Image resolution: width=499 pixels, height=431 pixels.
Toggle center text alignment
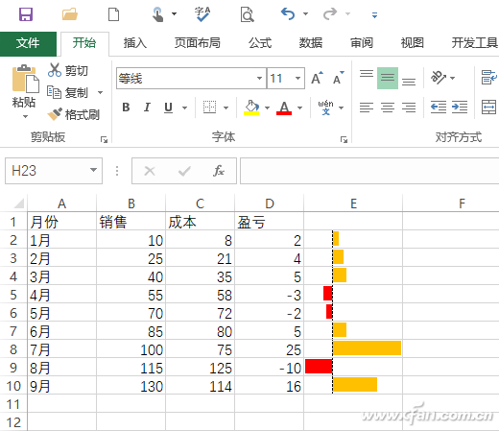(x=388, y=108)
